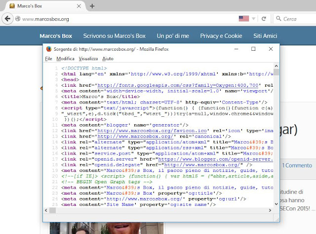The image size is (316, 234).
Task: Click horizontal scrollbar left arrow
Action: [46, 210]
